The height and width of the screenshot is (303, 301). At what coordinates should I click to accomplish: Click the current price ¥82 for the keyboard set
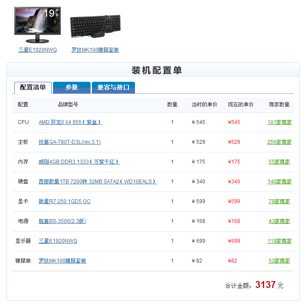click(232, 261)
